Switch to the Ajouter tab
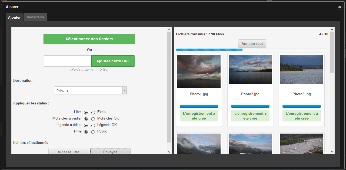 (14, 17)
